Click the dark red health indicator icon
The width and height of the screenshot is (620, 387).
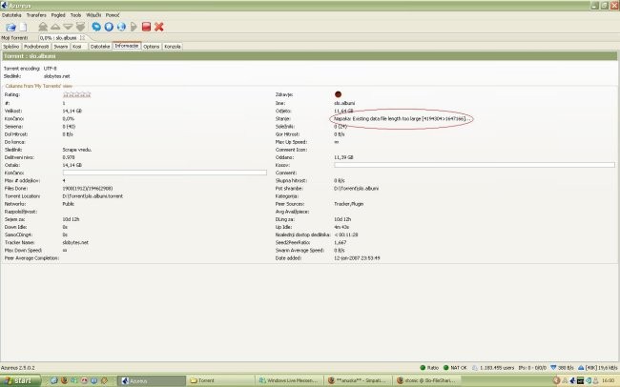[338, 94]
